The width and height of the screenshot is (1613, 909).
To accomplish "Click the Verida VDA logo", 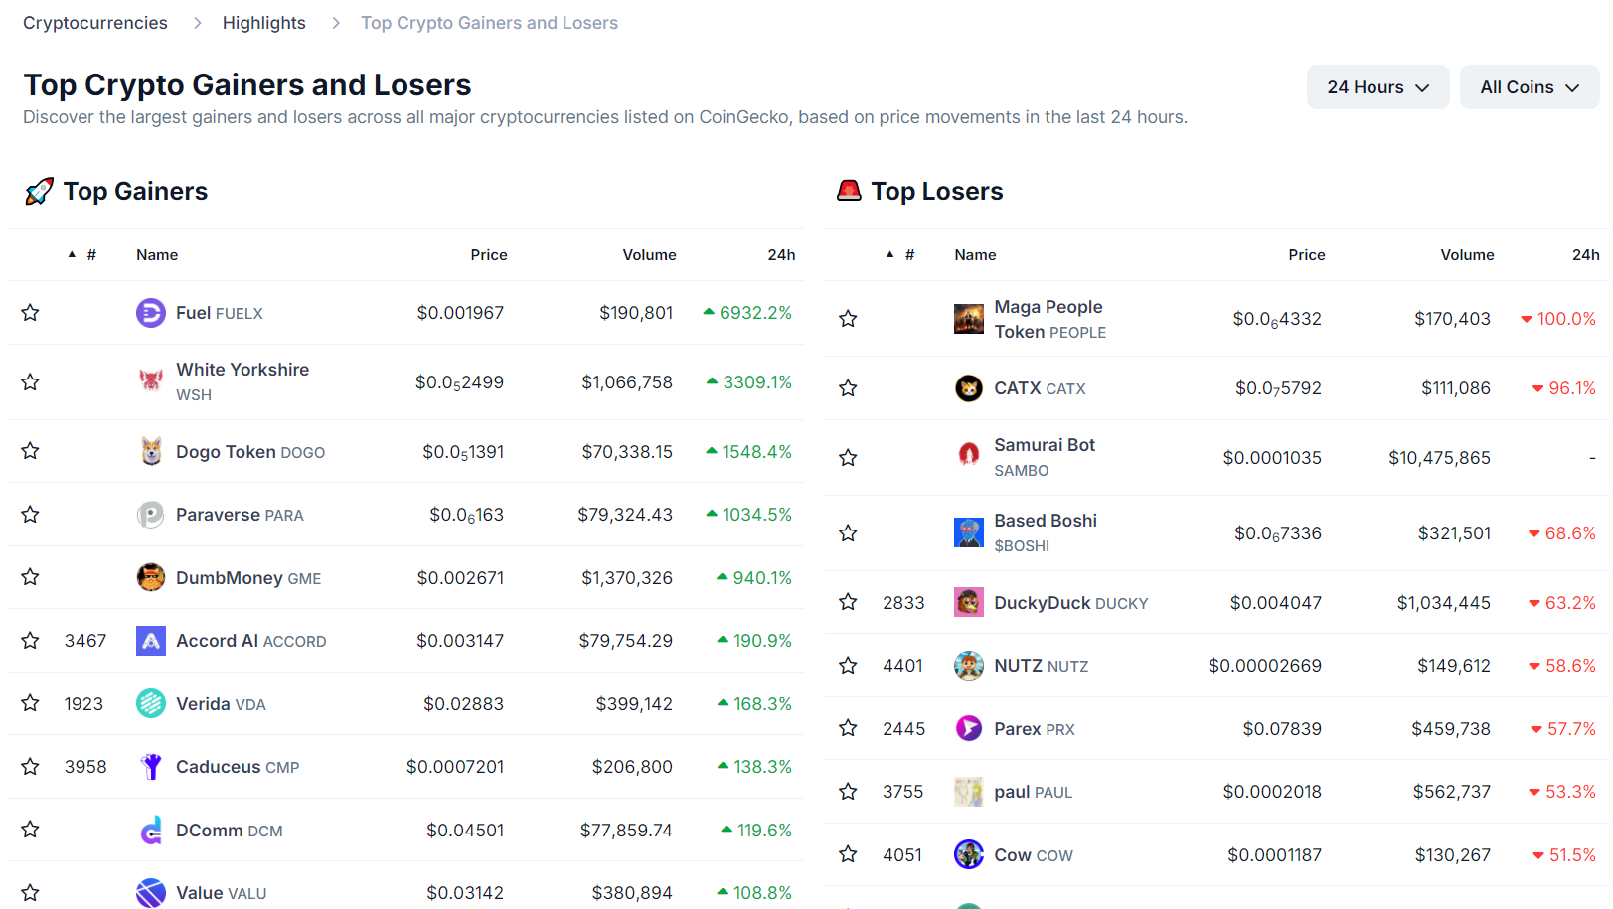I will 151,703.
